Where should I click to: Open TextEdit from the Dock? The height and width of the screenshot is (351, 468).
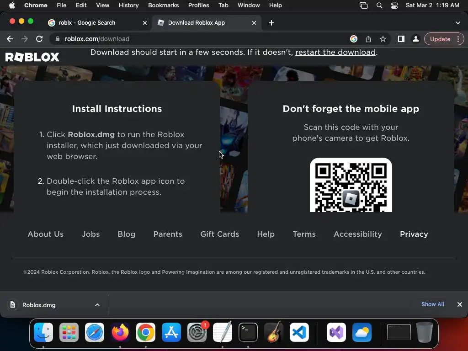tap(223, 332)
